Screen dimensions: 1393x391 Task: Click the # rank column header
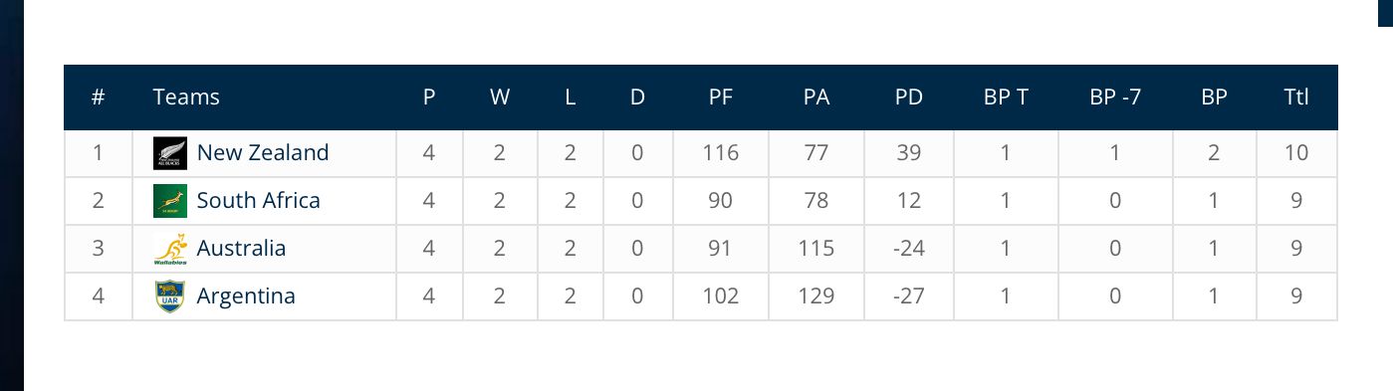click(x=98, y=98)
